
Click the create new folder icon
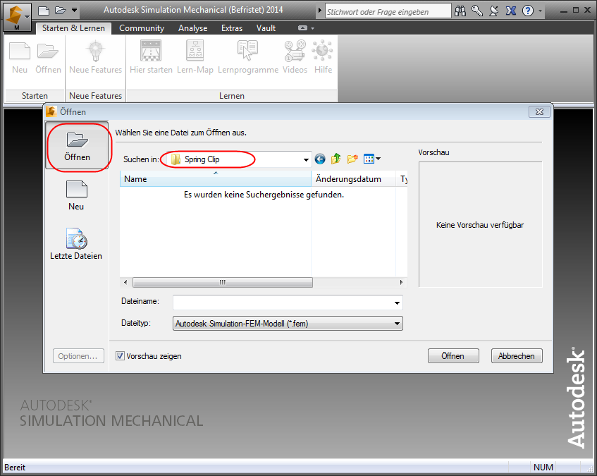pyautogui.click(x=352, y=159)
